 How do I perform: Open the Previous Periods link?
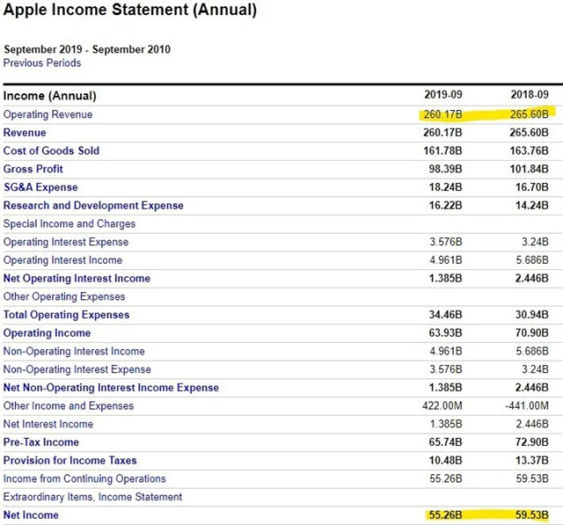pos(42,63)
